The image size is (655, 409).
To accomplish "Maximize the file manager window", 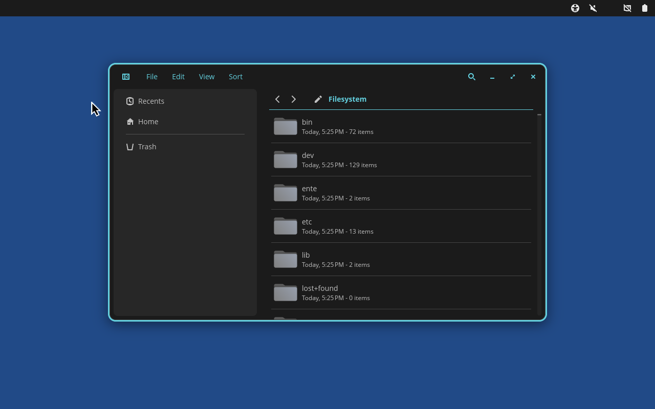I will pyautogui.click(x=513, y=77).
